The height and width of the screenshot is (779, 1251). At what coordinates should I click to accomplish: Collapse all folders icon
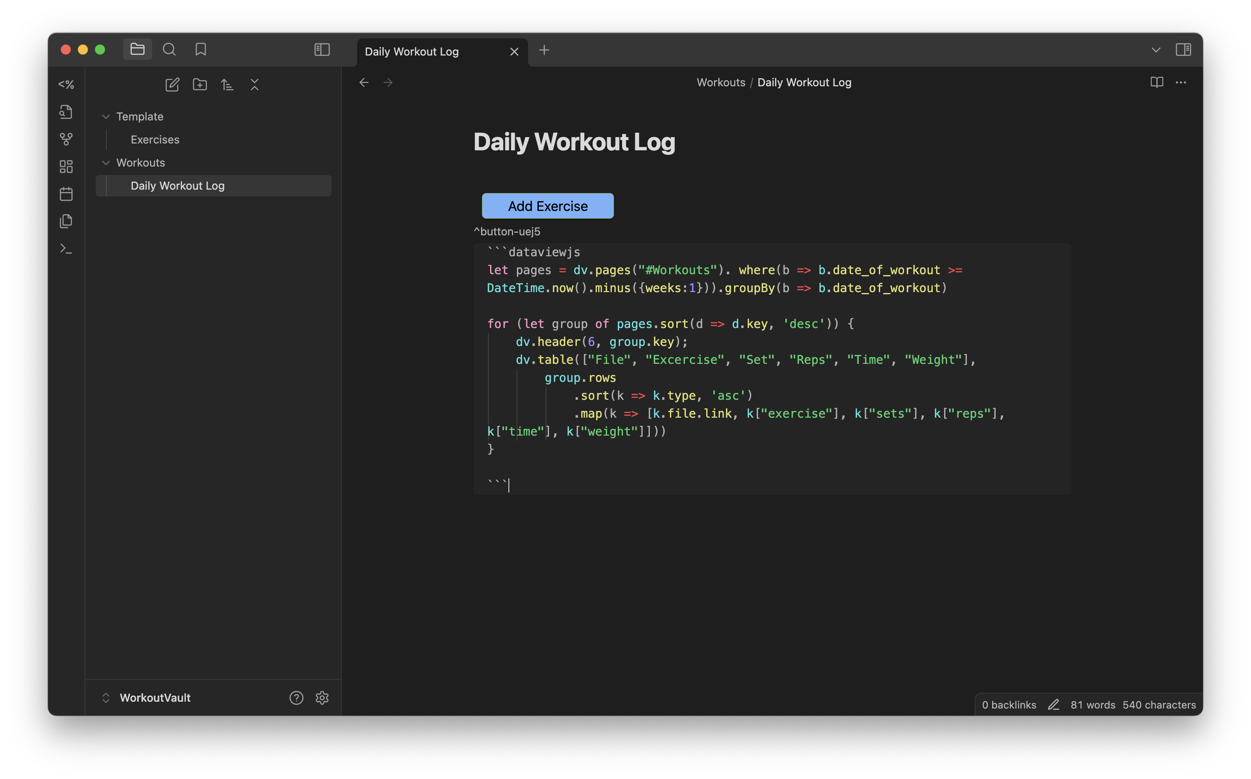click(255, 85)
